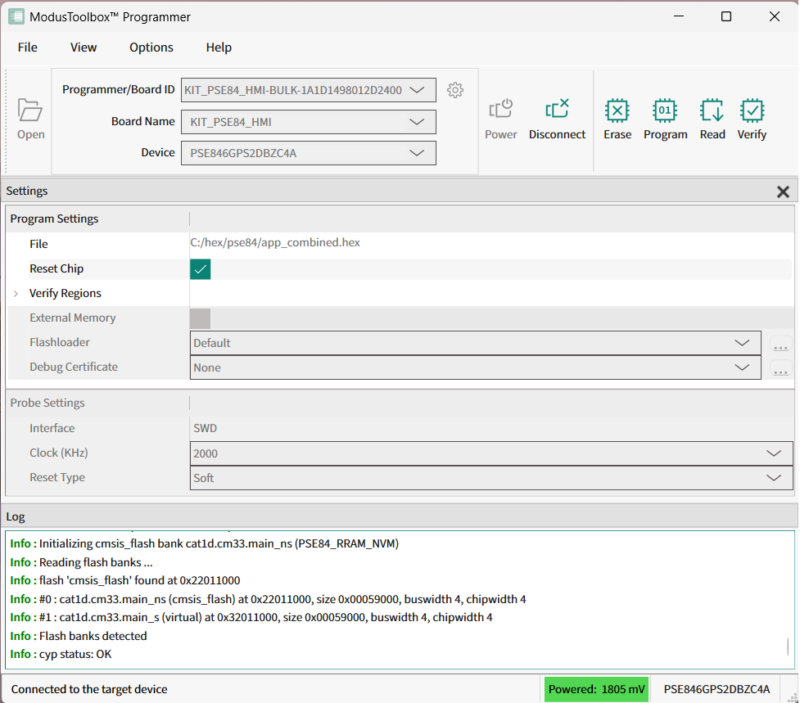Close the Settings panel
Image resolution: width=800 pixels, height=703 pixels.
pos(783,192)
